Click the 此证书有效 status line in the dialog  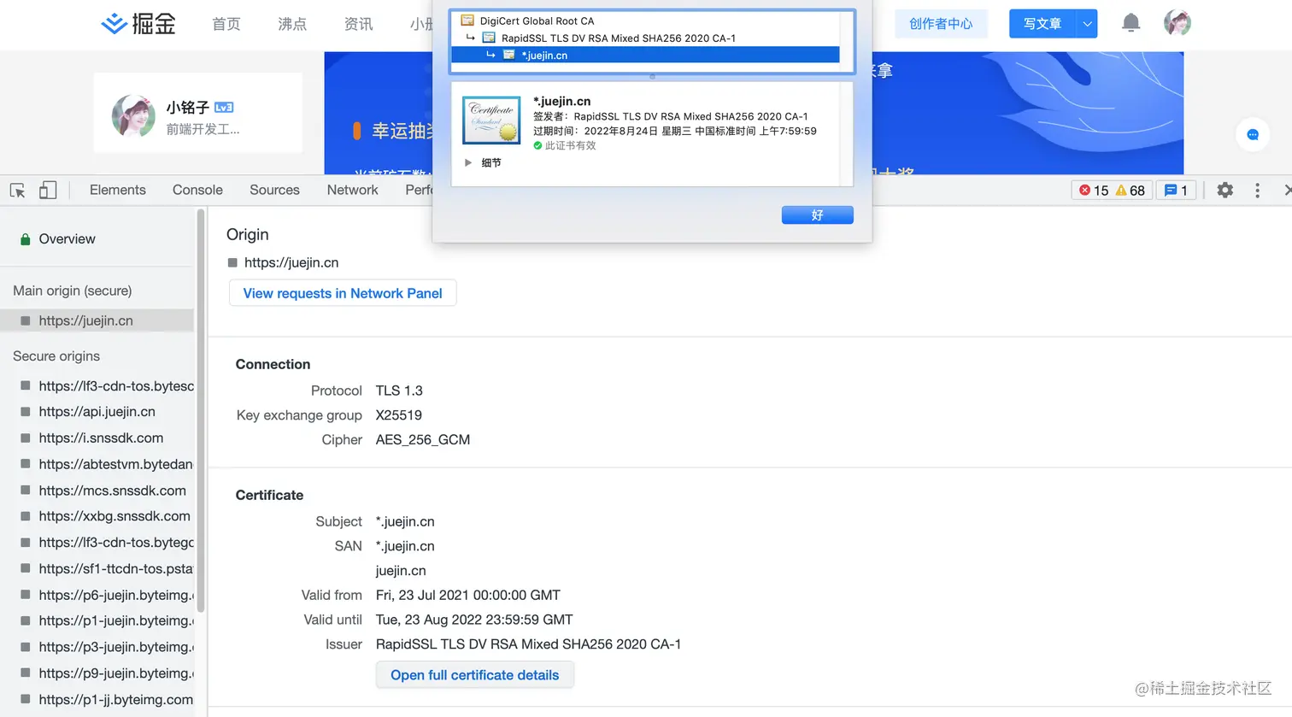(565, 146)
